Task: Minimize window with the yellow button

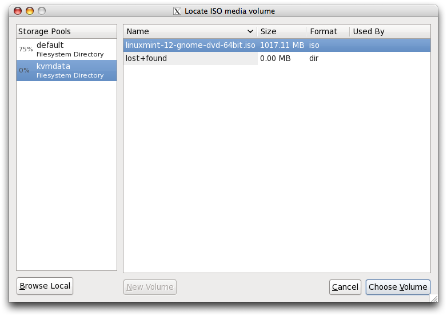Action: tap(30, 11)
